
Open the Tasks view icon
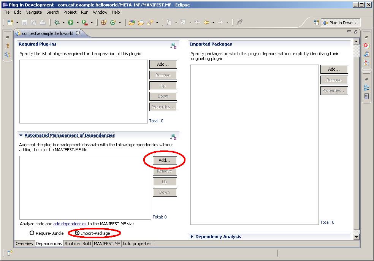[x=366, y=54]
